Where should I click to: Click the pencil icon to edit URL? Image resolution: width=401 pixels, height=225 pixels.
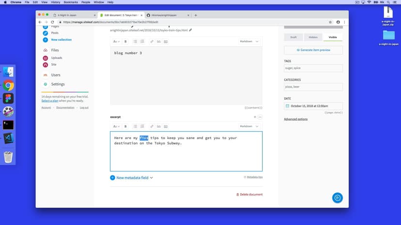[x=190, y=30]
